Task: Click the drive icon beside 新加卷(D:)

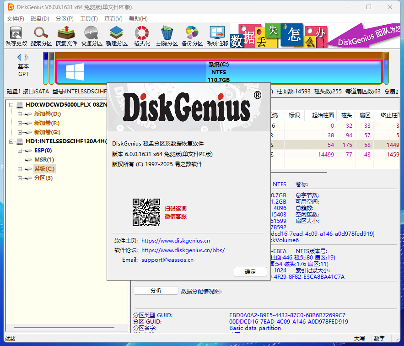Action: coord(28,114)
